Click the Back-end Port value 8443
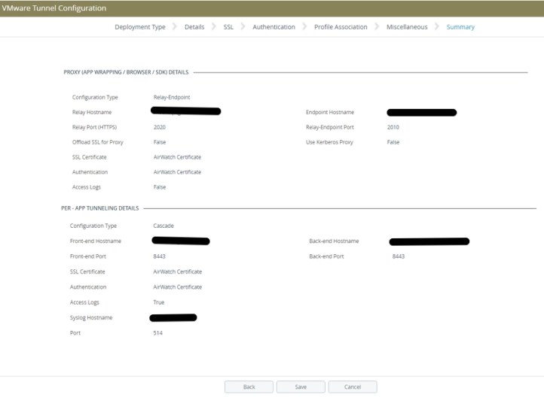 [x=399, y=256]
